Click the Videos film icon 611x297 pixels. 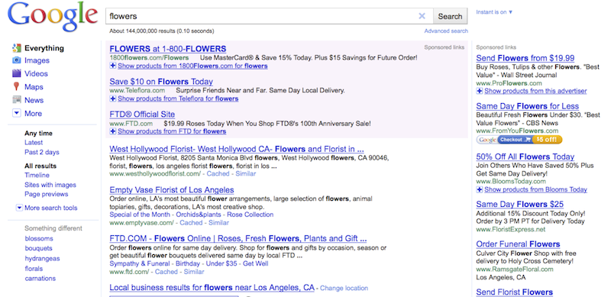click(16, 73)
